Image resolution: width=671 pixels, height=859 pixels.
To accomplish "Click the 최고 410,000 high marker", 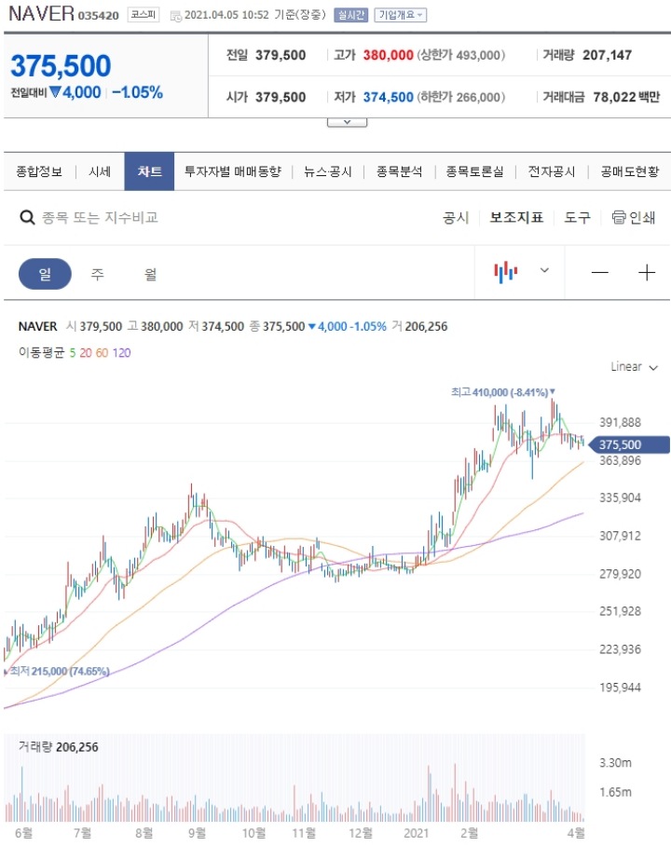I will pos(502,392).
